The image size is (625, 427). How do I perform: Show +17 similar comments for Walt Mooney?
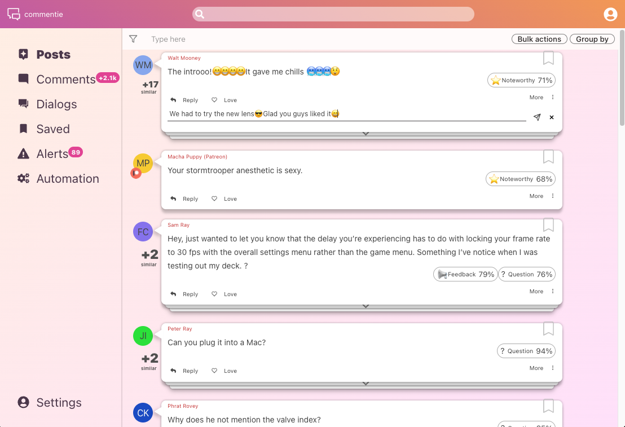point(150,87)
